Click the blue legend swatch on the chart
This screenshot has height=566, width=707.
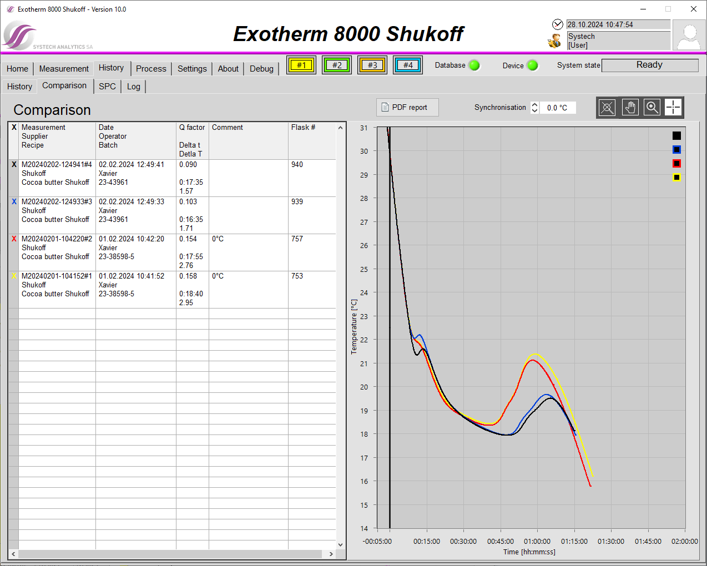point(676,150)
